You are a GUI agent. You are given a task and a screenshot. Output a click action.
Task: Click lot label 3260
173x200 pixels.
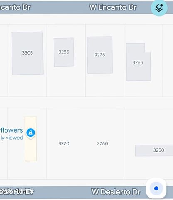102,143
